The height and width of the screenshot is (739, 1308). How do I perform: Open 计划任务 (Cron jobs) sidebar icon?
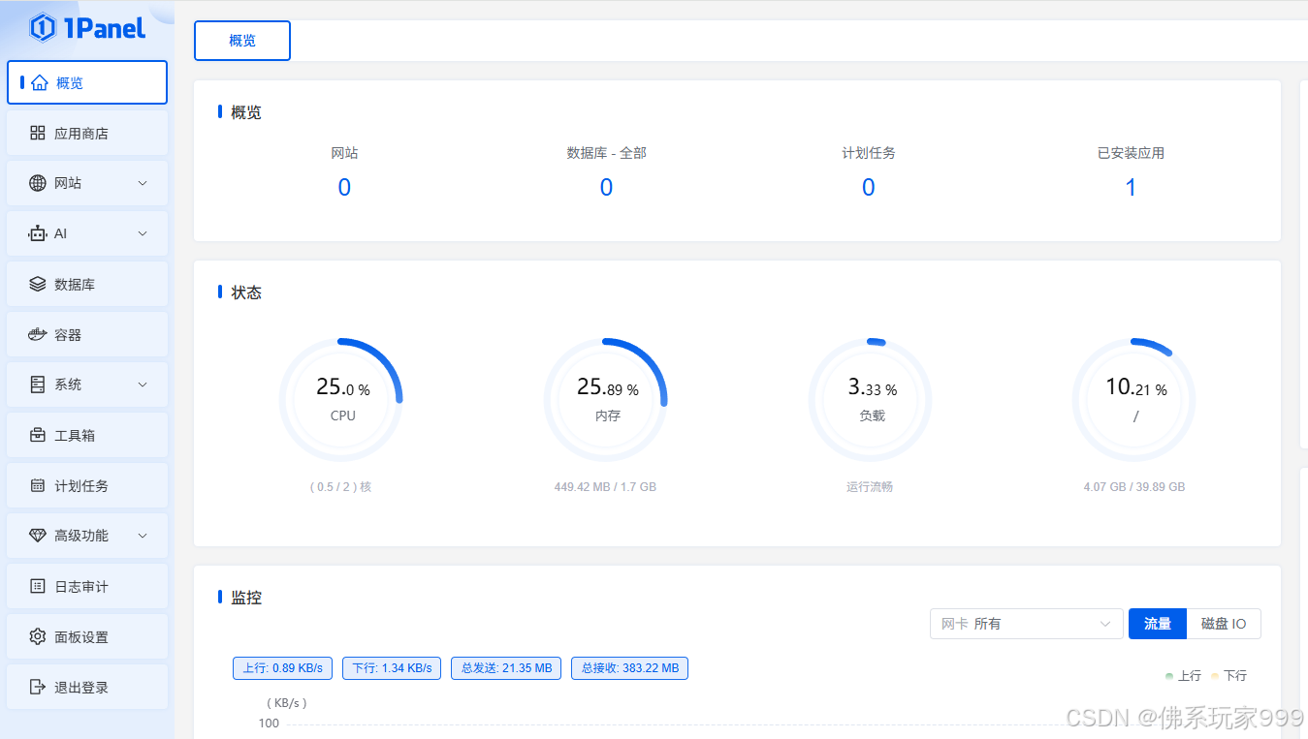tap(39, 485)
